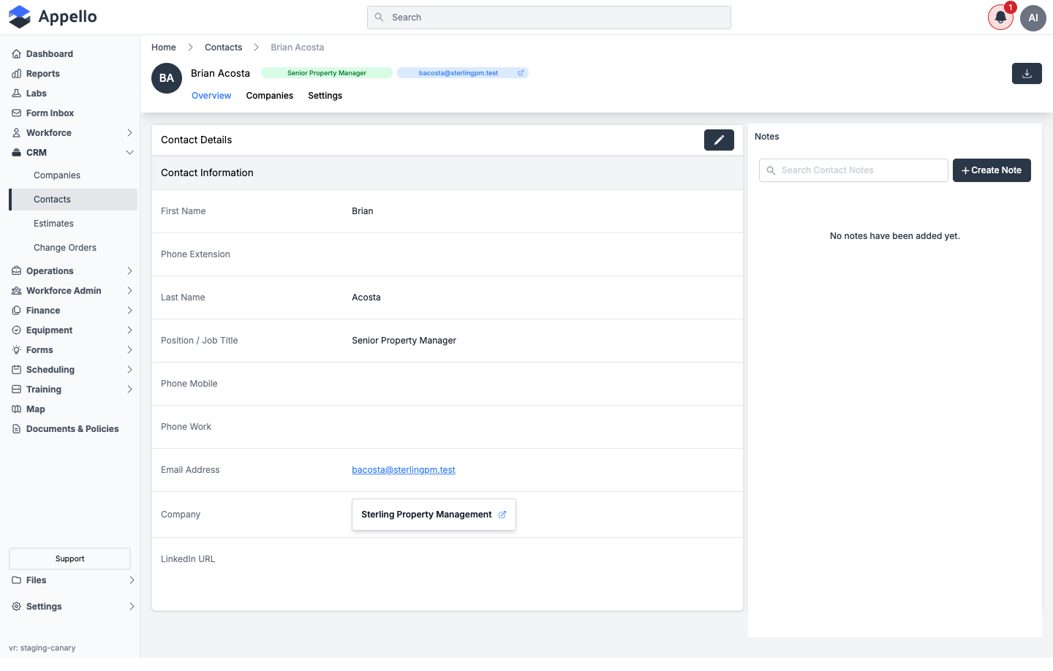Click the Dashboard home icon

point(16,54)
